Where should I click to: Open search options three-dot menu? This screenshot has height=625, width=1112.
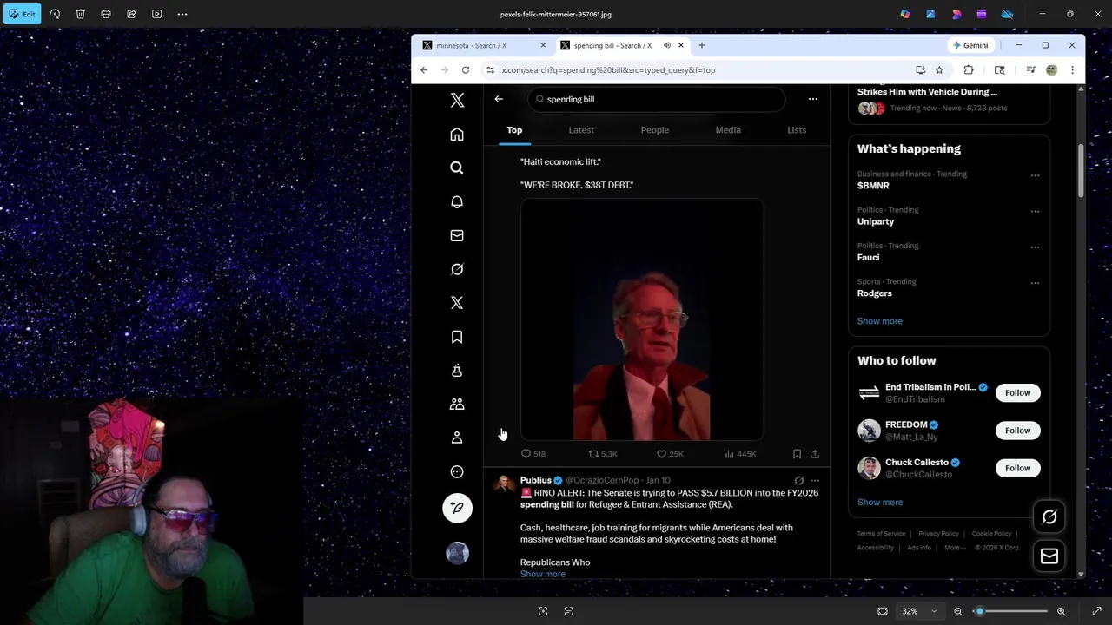coord(813,99)
